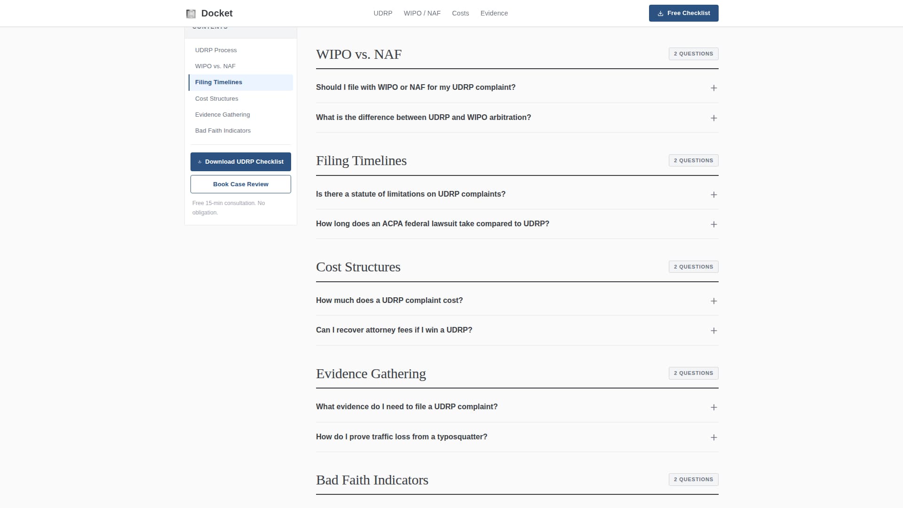Click plus icon beside the attorney fees question
This screenshot has width=903, height=508.
713,331
